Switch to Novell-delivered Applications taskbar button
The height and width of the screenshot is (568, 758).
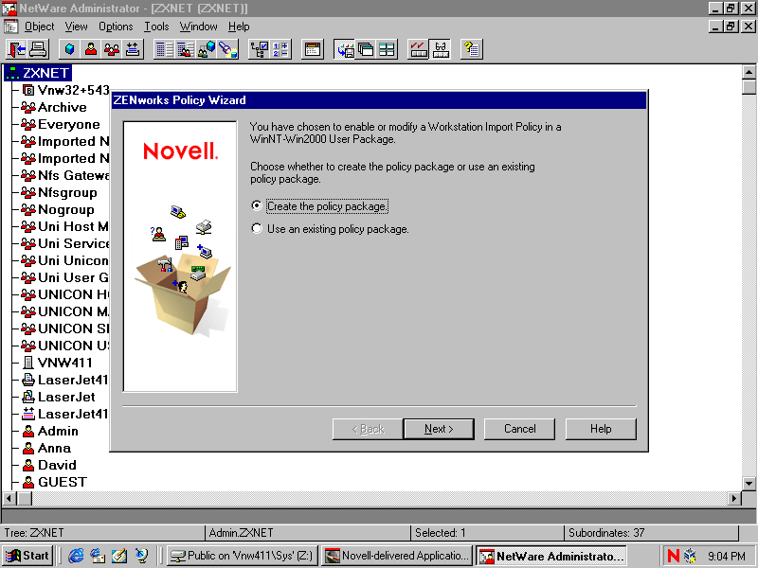click(x=397, y=556)
